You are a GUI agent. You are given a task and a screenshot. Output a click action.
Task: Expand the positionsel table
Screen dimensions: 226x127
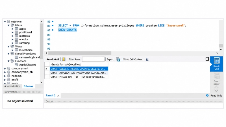coord(12,32)
